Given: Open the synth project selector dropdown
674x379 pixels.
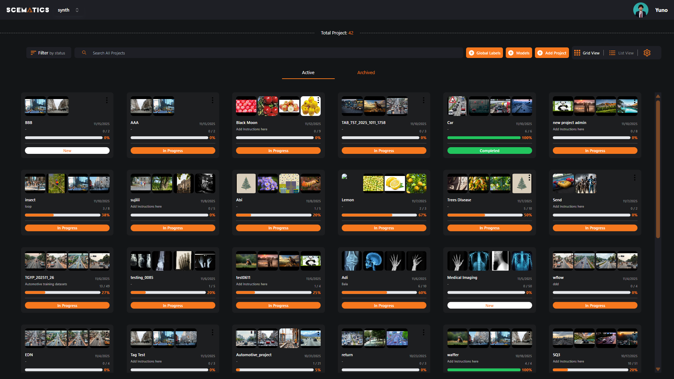Looking at the screenshot, I should coord(68,10).
